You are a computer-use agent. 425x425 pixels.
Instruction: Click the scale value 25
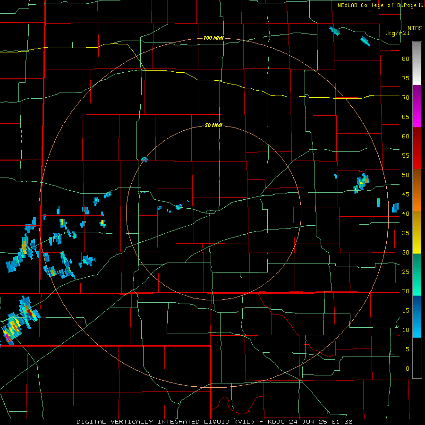pyautogui.click(x=406, y=272)
